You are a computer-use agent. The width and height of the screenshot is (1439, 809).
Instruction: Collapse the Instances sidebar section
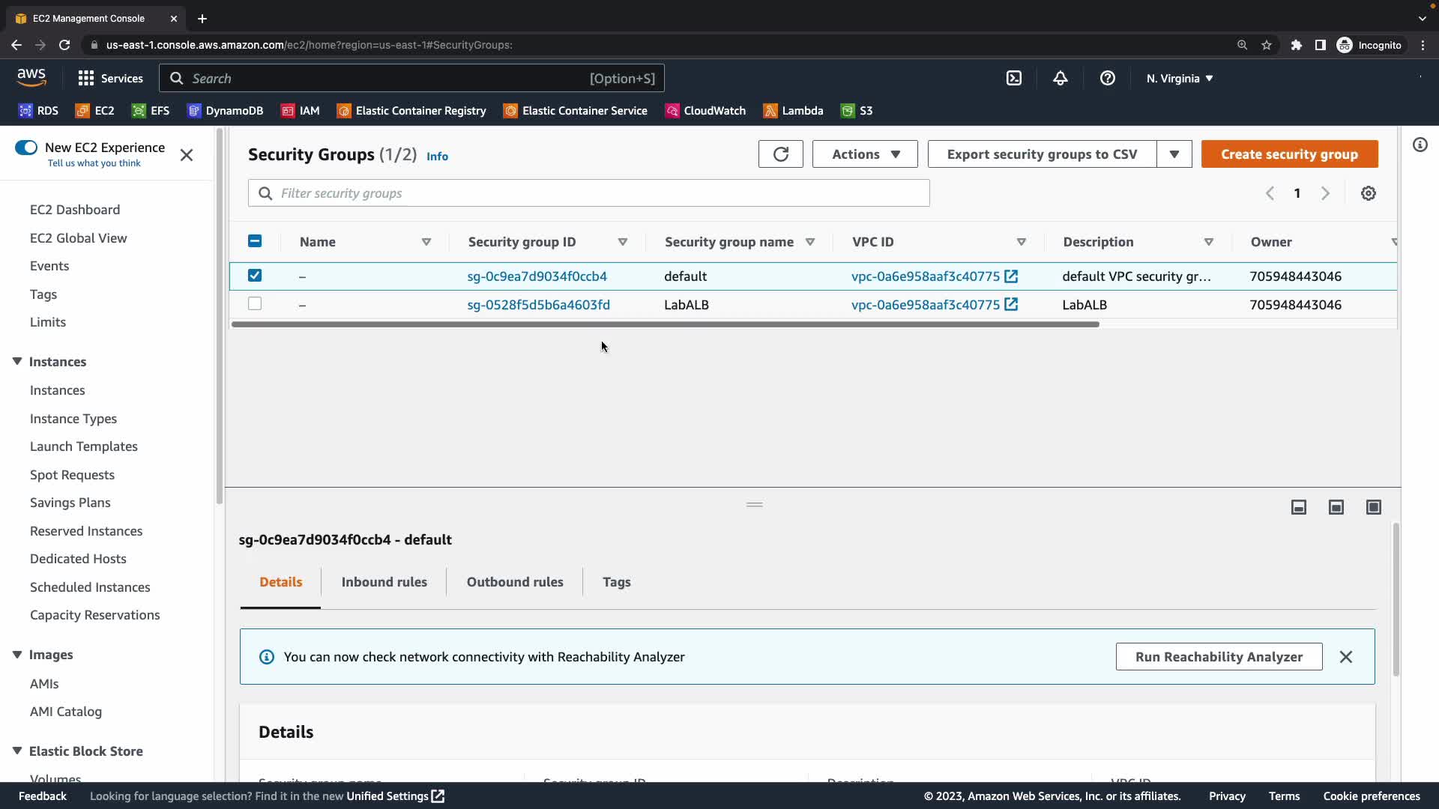[x=17, y=362]
